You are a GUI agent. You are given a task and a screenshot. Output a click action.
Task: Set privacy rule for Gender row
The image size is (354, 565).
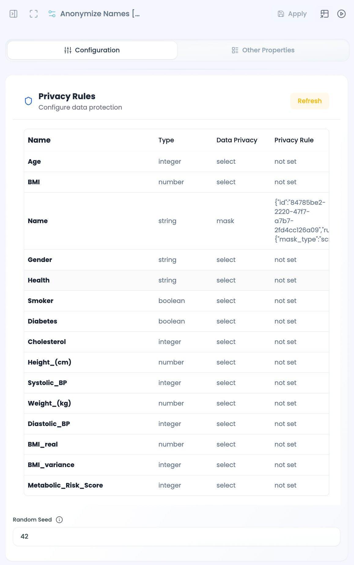(x=285, y=260)
